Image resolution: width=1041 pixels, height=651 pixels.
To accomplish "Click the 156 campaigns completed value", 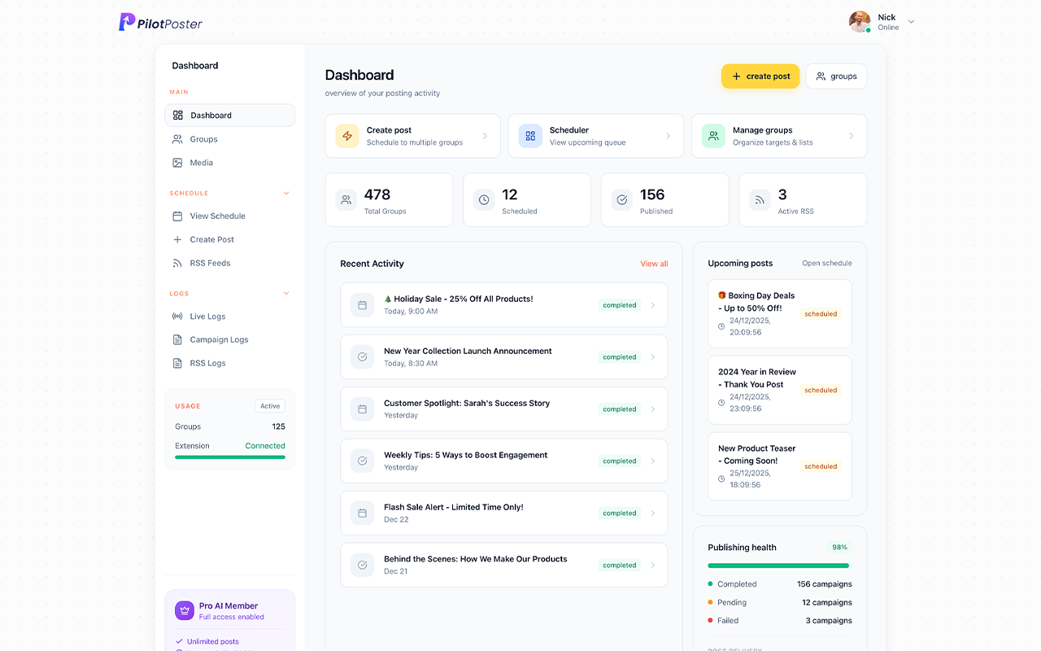I will click(x=825, y=584).
